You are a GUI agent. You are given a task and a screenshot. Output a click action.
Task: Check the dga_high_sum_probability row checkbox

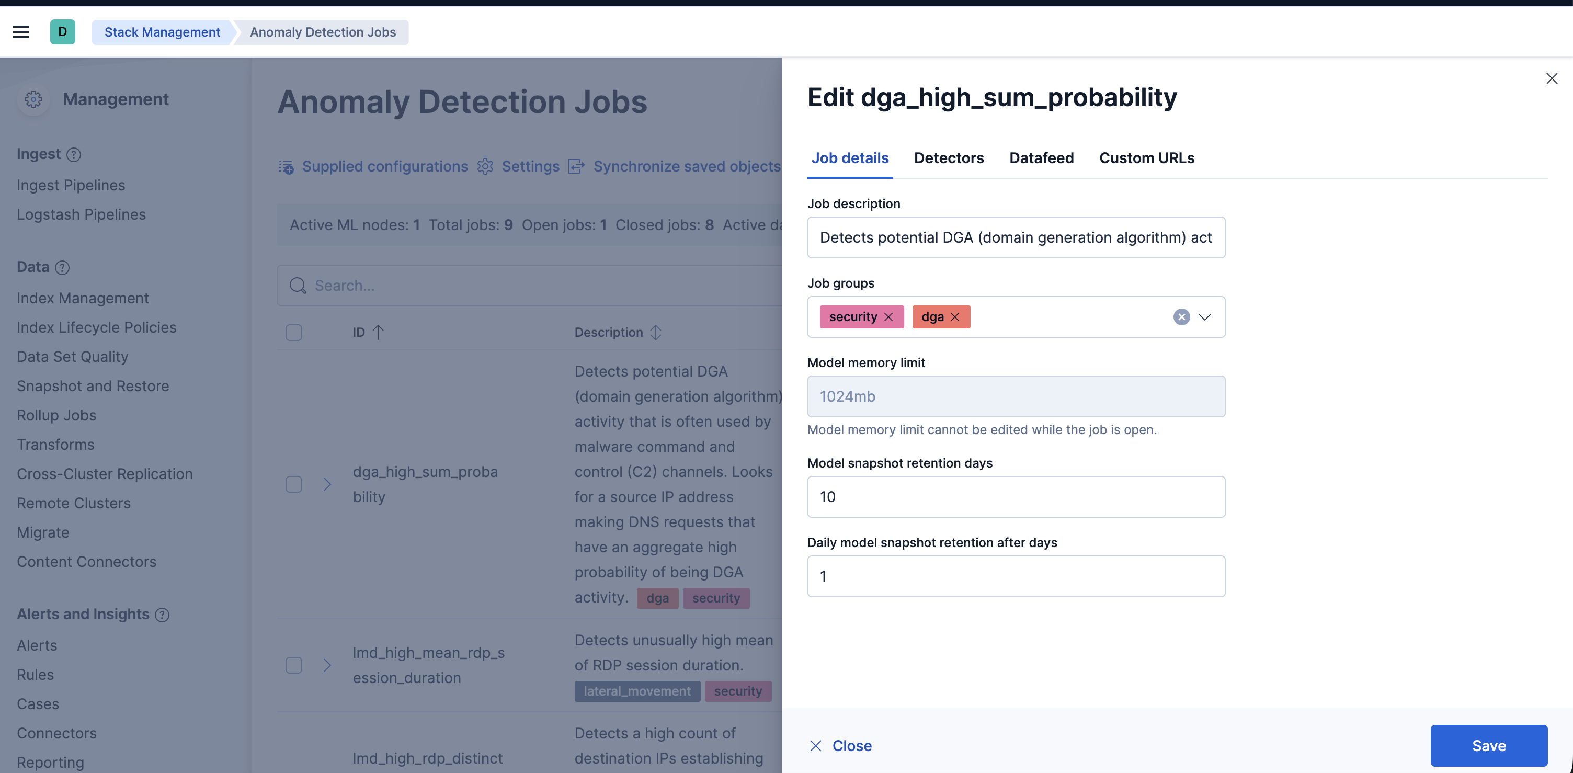coord(294,484)
